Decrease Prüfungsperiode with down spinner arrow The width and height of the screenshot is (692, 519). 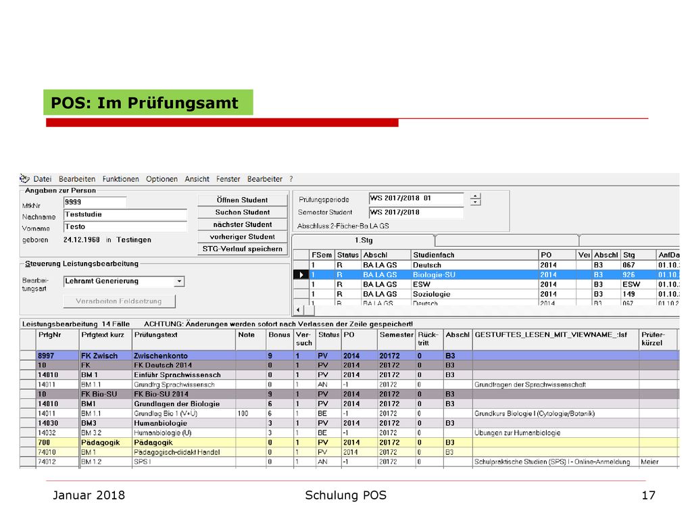point(475,202)
